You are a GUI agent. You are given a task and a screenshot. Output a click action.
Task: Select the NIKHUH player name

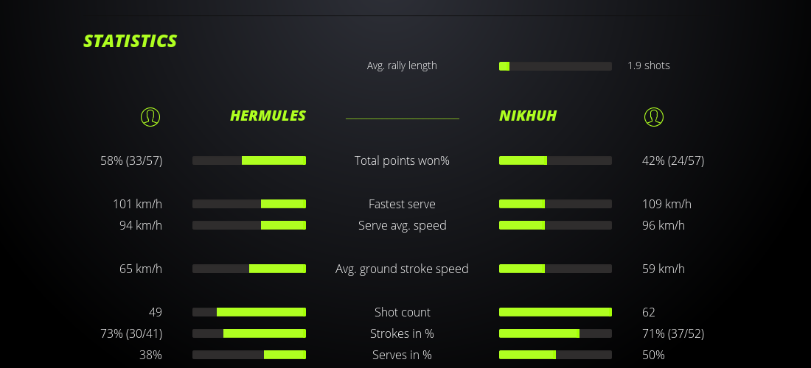[x=528, y=116]
